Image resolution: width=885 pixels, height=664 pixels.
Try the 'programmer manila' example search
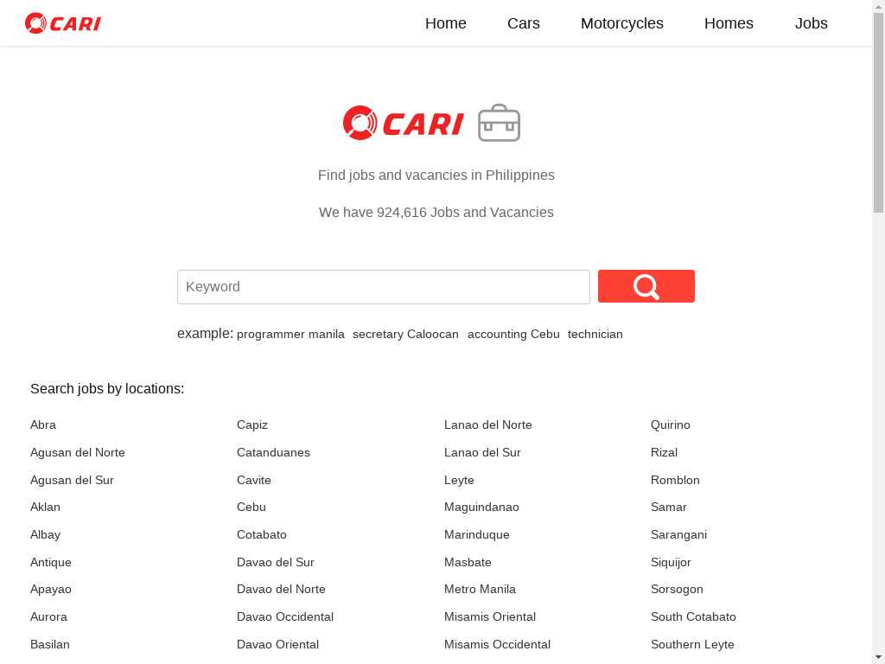pyautogui.click(x=290, y=335)
